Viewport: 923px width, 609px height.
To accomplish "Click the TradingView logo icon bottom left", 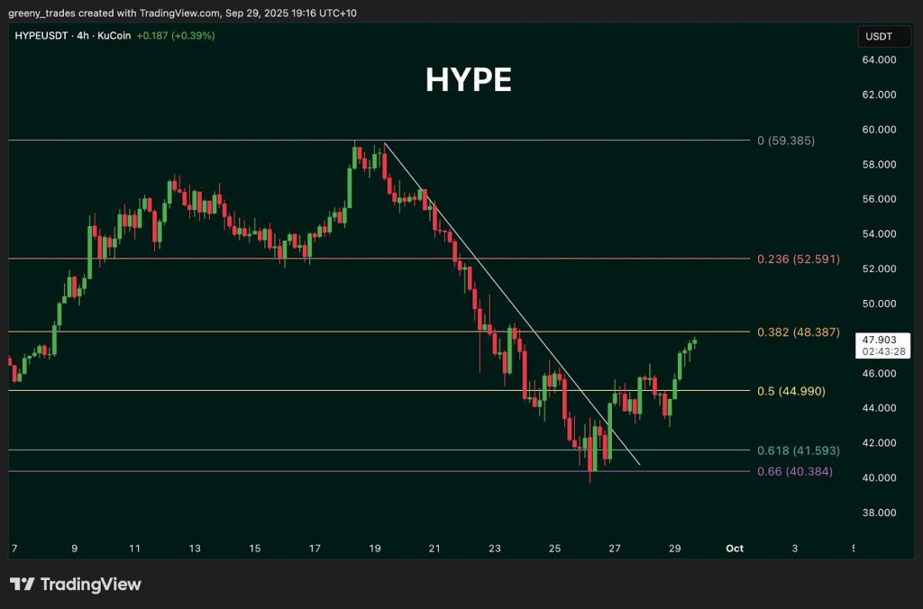I will 21,584.
